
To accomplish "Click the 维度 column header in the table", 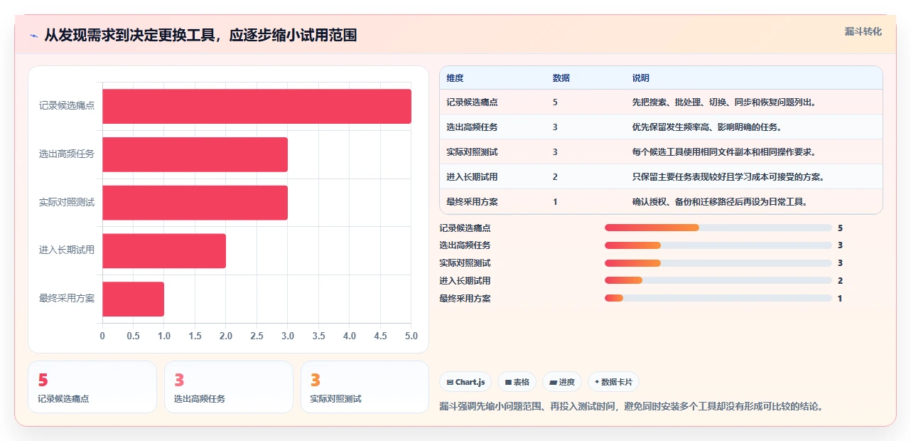I will 455,78.
